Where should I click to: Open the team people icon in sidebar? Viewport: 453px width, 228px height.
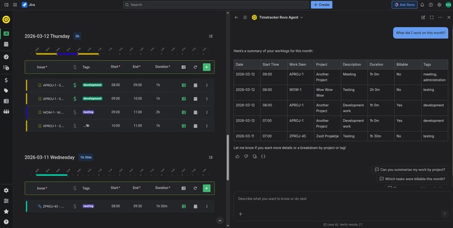[6, 112]
